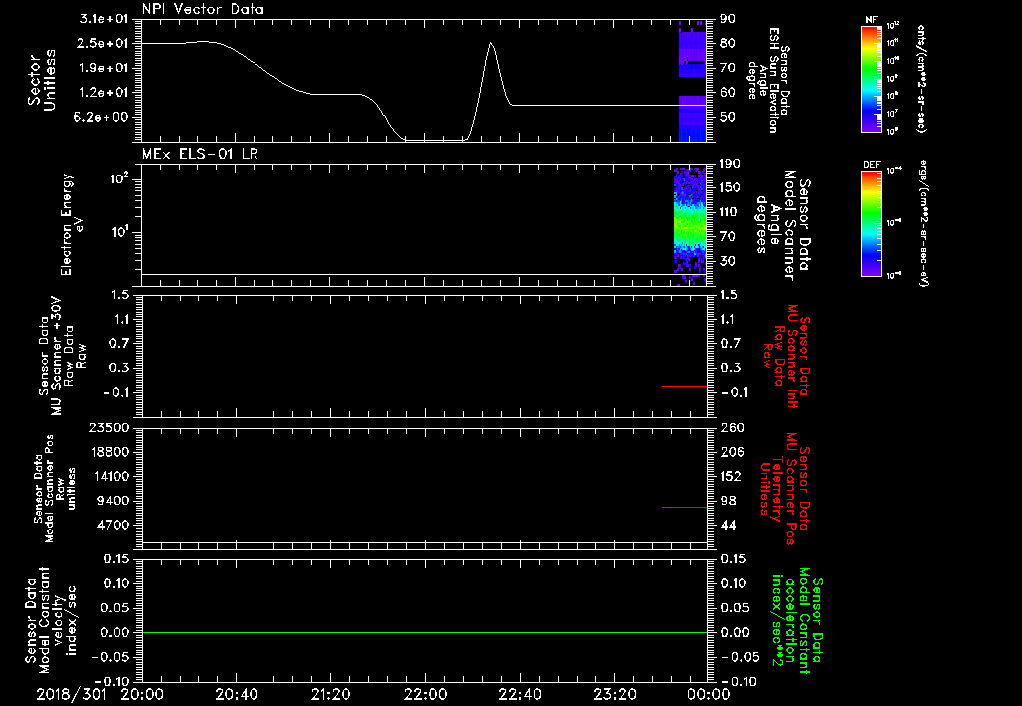Click the 20:00 time axis label
The height and width of the screenshot is (706, 1022).
[x=142, y=694]
